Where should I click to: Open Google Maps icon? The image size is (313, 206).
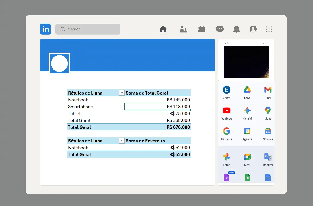pyautogui.click(x=268, y=111)
